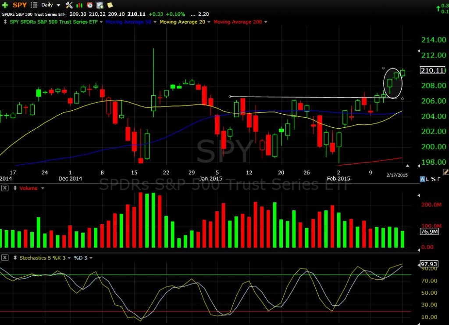Click the 210.11 current price box
Viewport: 449px width, 325px height.
click(432, 70)
